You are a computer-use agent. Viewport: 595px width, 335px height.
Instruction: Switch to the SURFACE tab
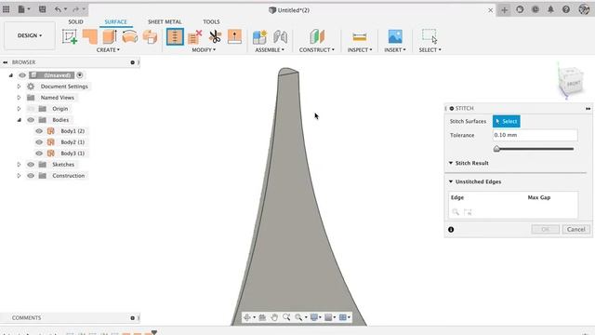tap(115, 22)
